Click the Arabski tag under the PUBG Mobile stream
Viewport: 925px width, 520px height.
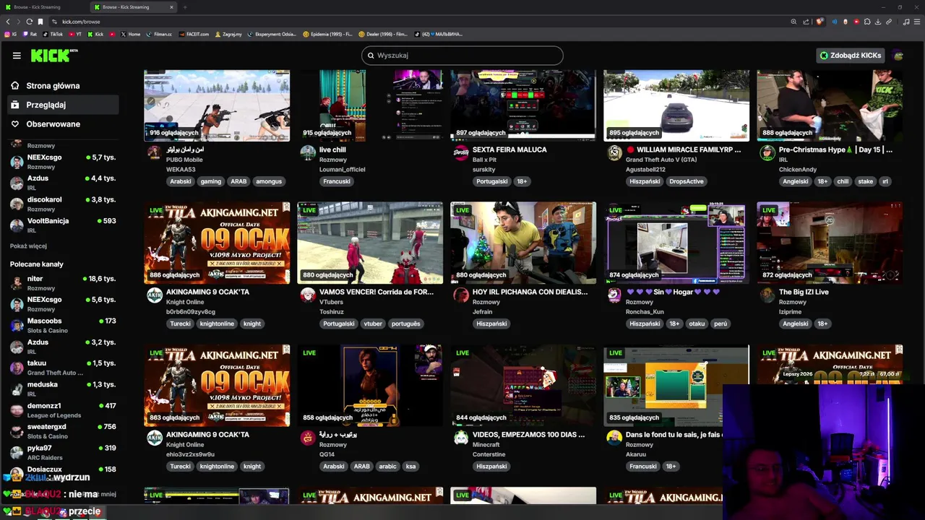(x=180, y=181)
